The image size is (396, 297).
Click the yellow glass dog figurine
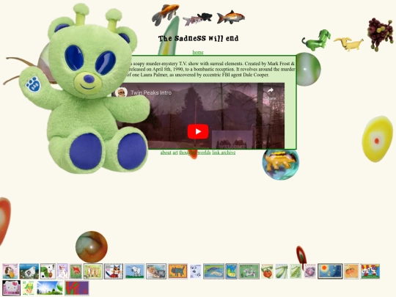[348, 44]
